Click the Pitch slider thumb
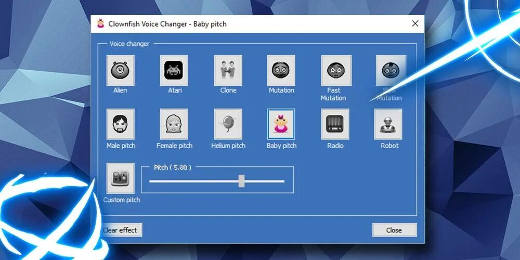Screen dimensions: 520x260 click(x=241, y=181)
